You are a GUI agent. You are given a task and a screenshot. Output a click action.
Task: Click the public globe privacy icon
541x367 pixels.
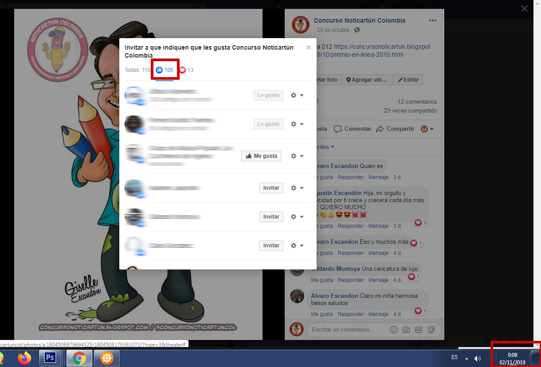(357, 30)
